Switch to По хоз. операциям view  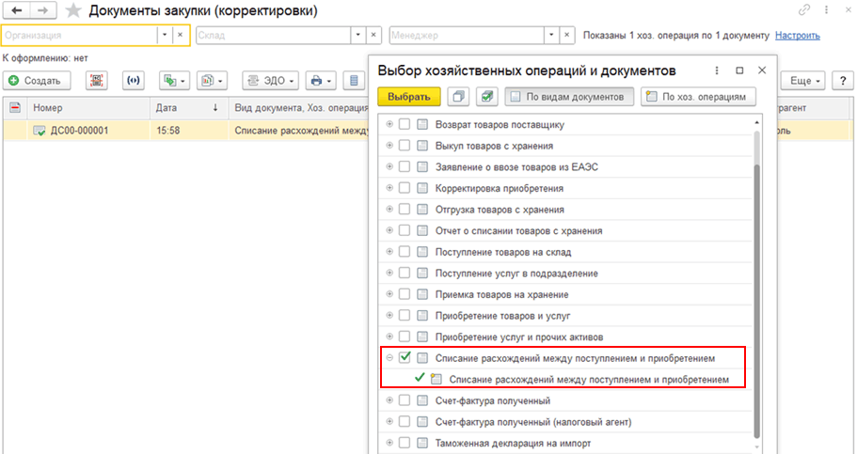pos(698,97)
